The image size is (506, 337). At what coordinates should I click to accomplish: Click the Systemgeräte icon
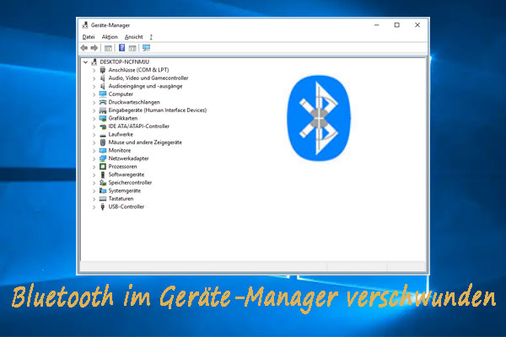coord(103,190)
